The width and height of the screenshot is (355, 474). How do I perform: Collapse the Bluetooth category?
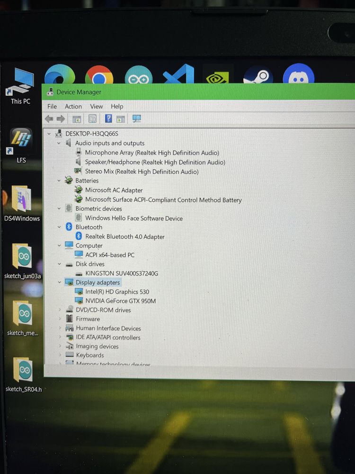click(x=59, y=227)
